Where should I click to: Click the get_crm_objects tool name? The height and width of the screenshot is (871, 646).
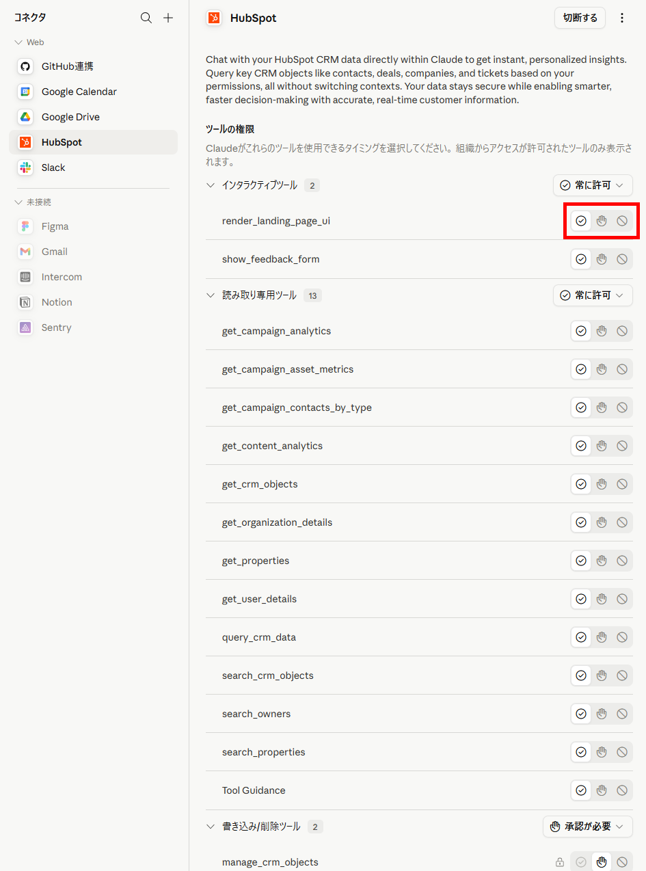pyautogui.click(x=260, y=484)
